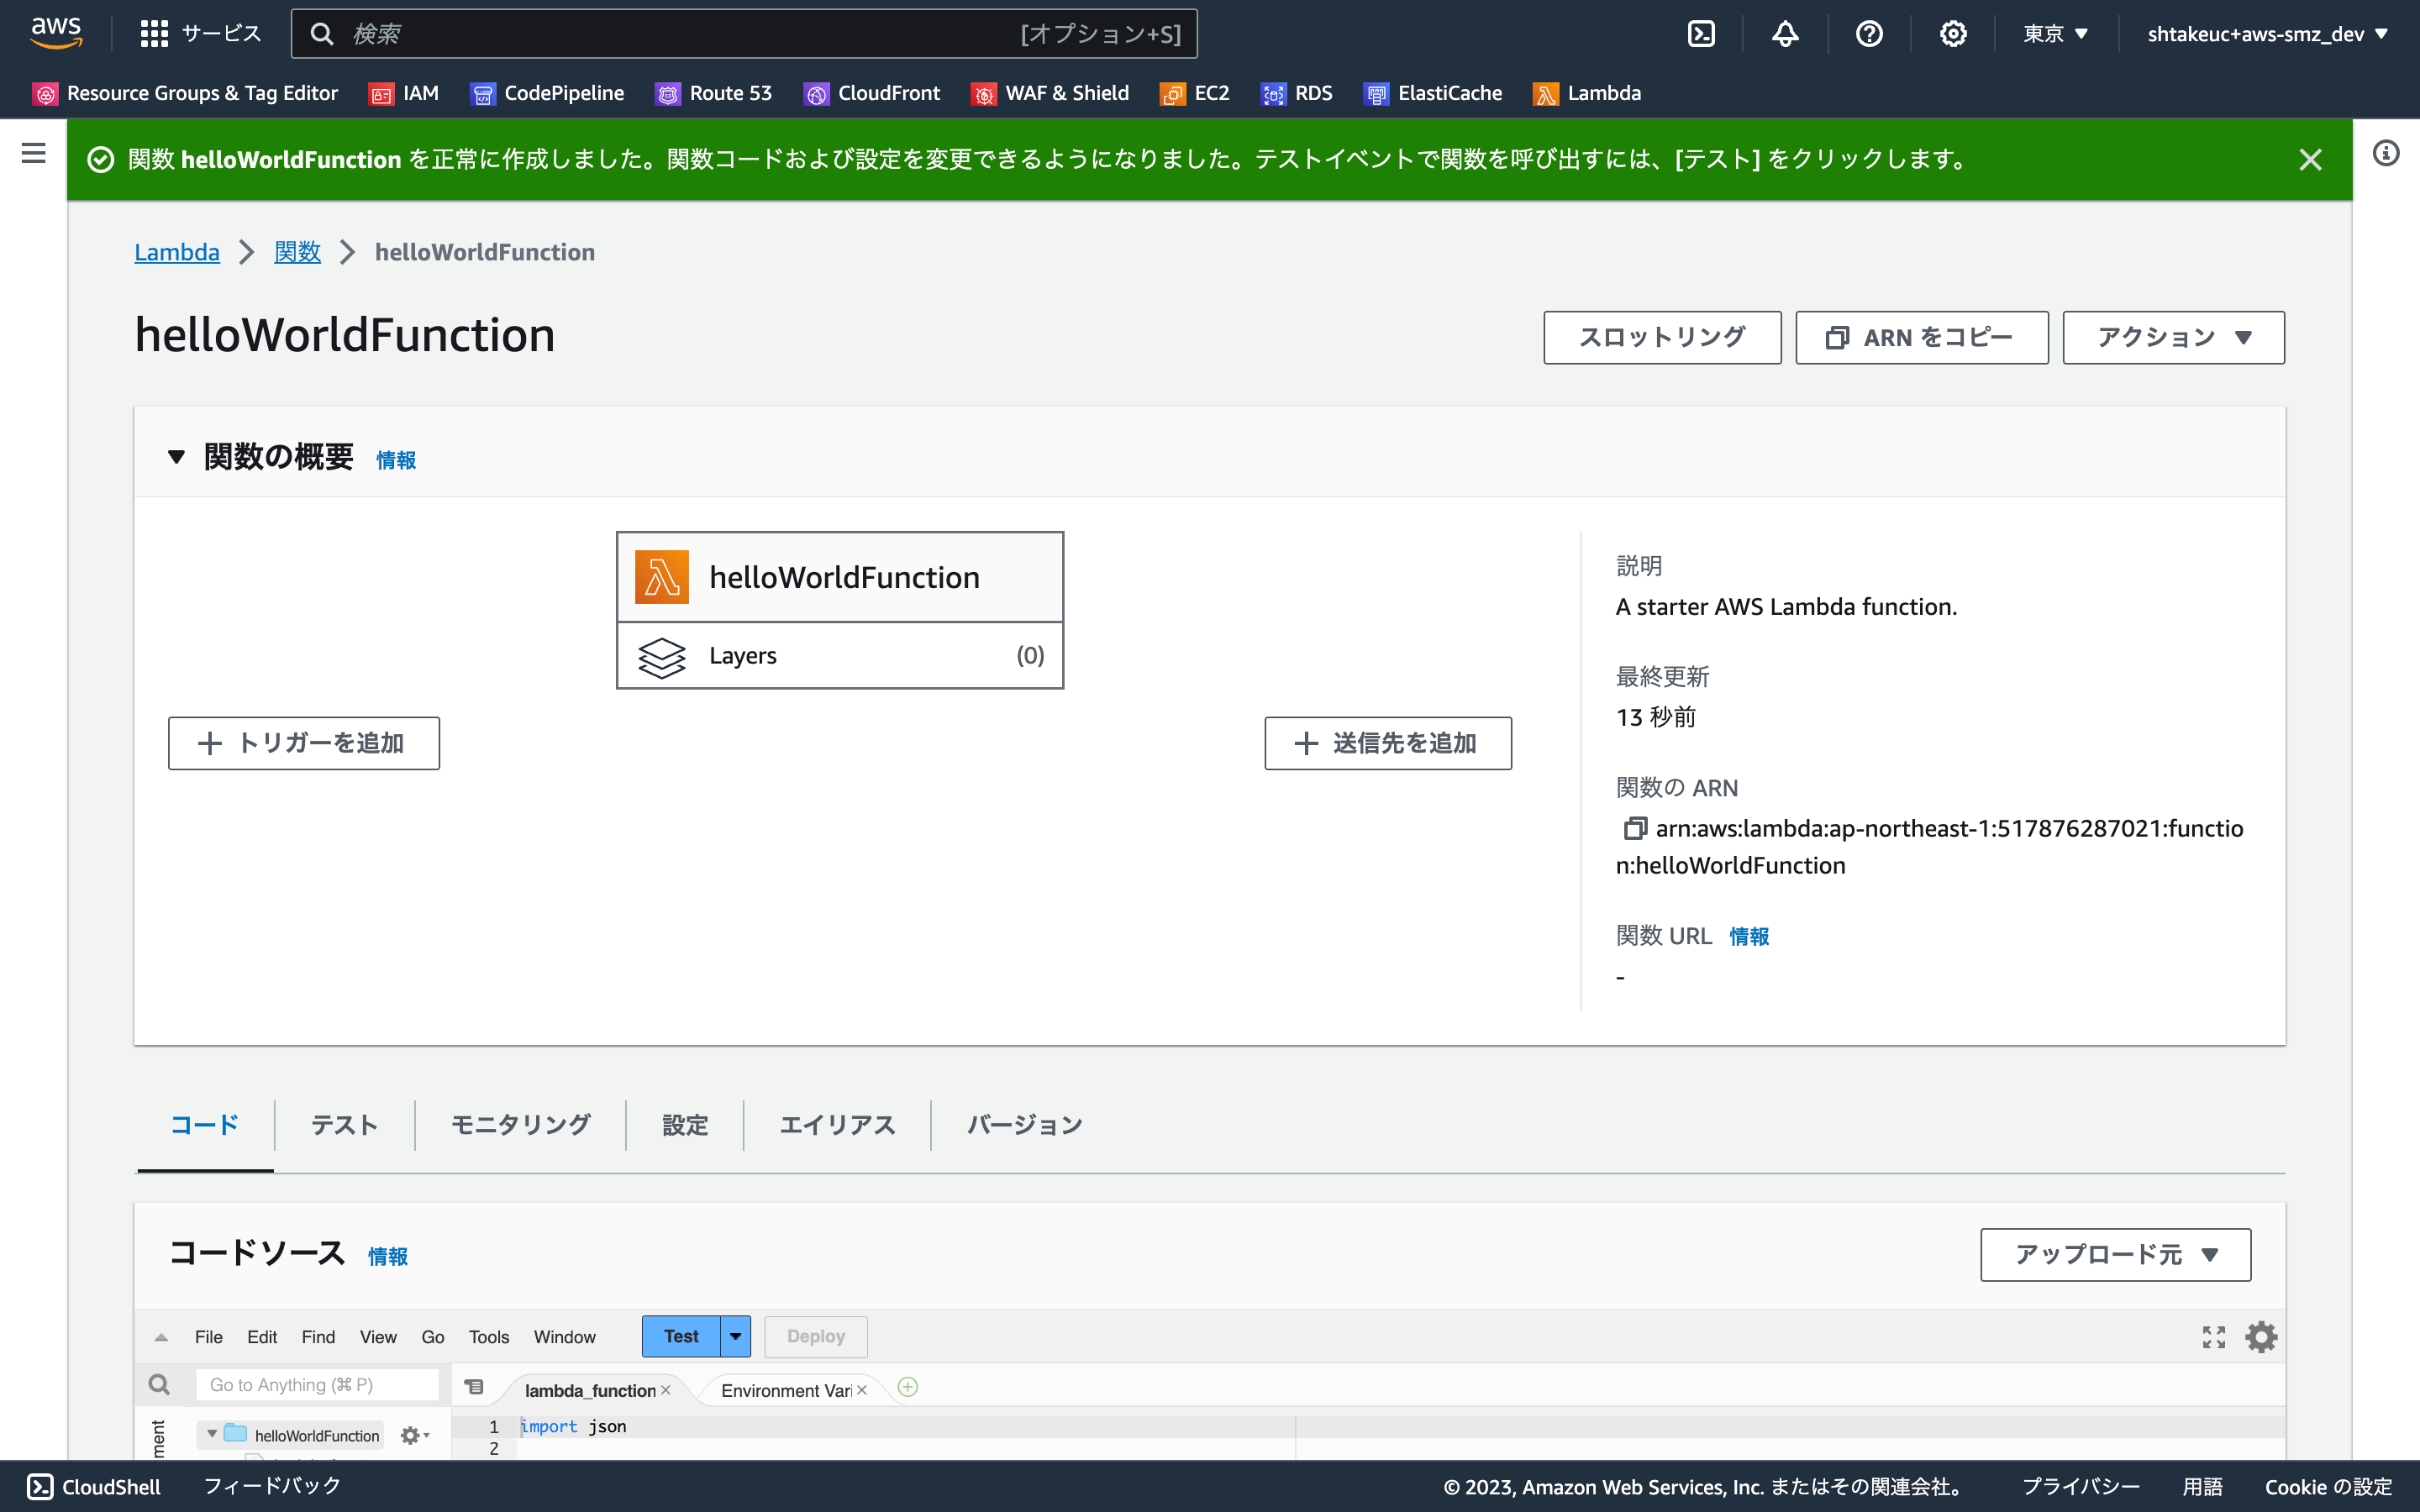
Task: Open the info panel icon at right
Action: (2386, 153)
